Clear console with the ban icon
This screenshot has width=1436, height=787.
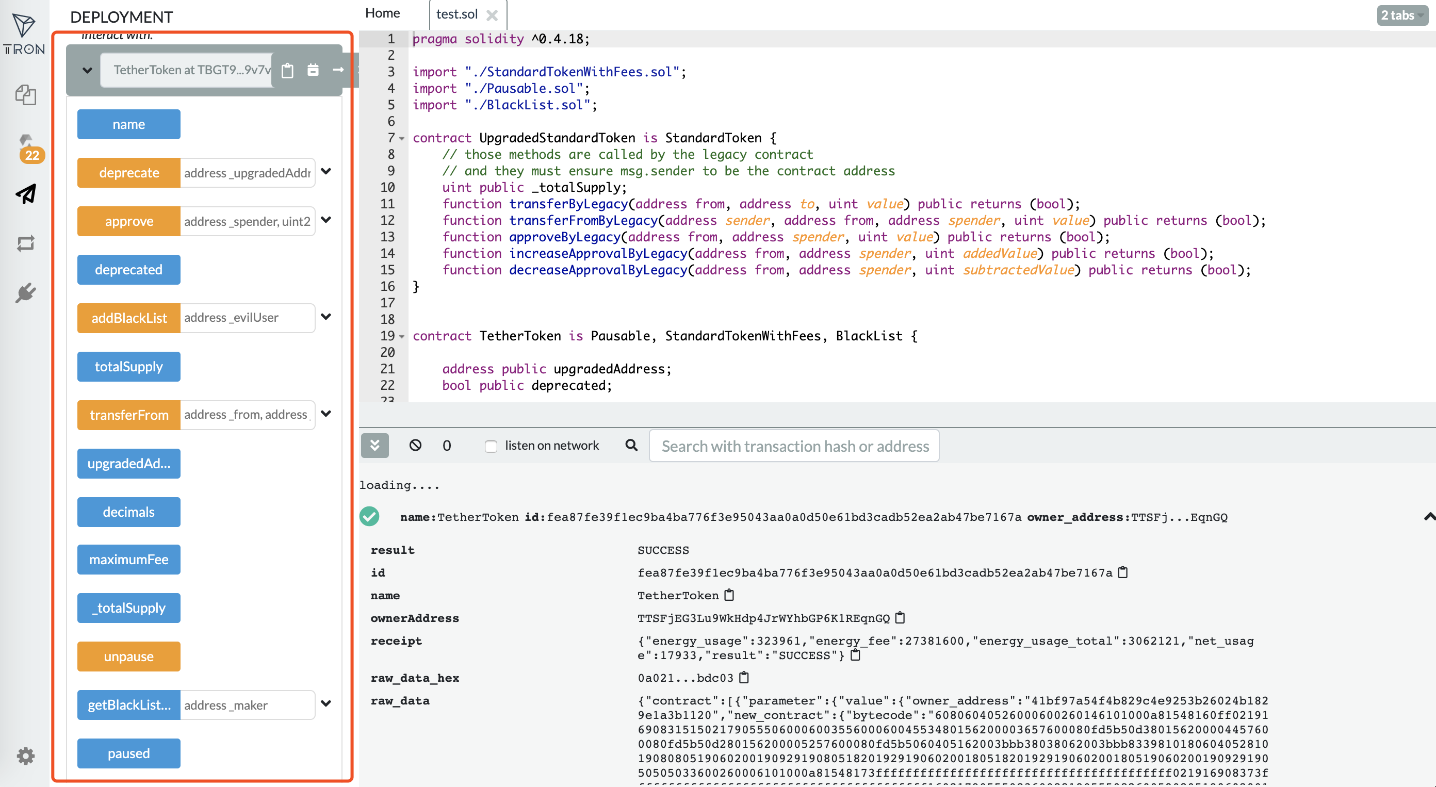click(415, 446)
